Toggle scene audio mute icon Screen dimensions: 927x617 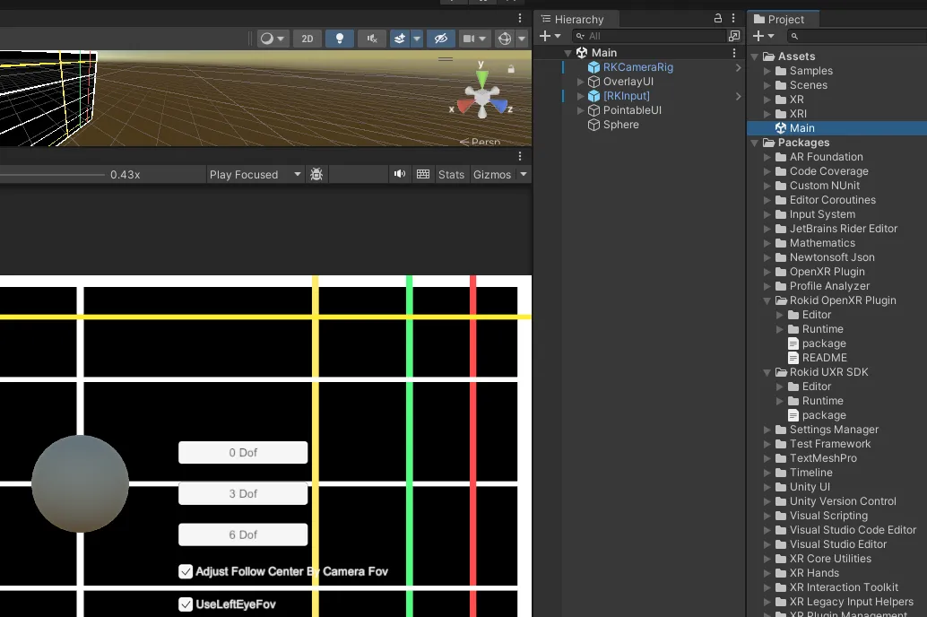click(x=371, y=39)
